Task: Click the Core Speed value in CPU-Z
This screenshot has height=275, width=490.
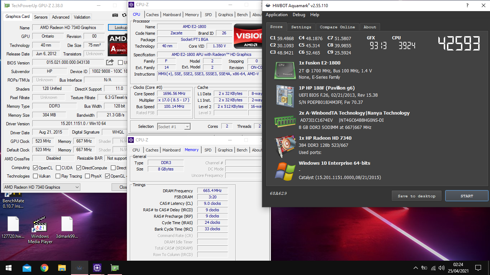Action: tap(174, 94)
